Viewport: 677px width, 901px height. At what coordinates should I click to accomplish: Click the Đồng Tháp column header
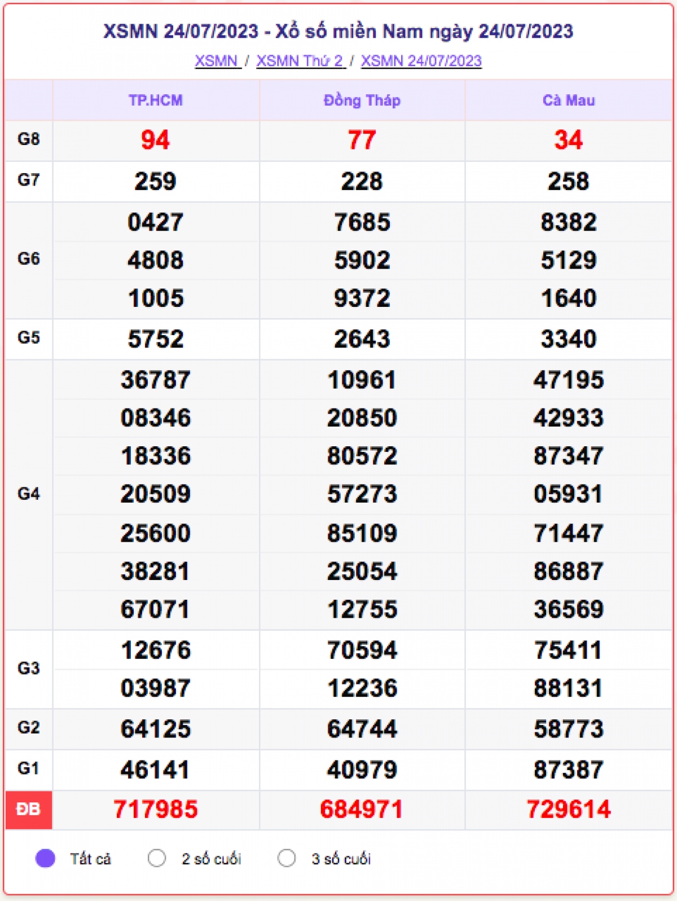click(362, 100)
